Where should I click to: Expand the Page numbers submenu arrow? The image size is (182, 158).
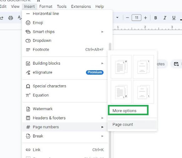click(102, 127)
